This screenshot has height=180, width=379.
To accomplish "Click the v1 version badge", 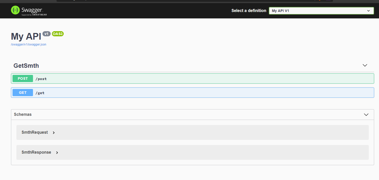I will (x=47, y=34).
